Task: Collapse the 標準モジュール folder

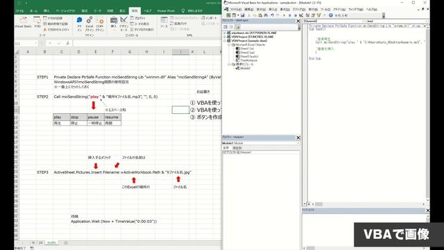Action: coord(229,65)
